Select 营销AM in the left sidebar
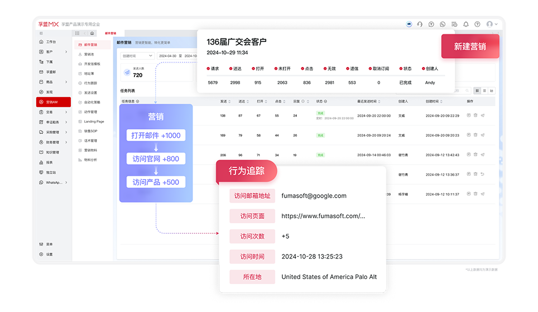The image size is (538, 312). click(x=54, y=102)
